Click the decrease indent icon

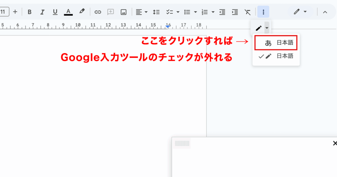[x=222, y=12]
